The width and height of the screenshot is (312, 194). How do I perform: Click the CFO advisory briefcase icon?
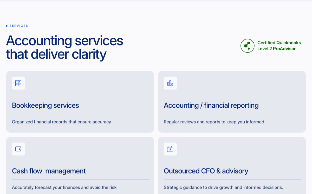point(170,149)
